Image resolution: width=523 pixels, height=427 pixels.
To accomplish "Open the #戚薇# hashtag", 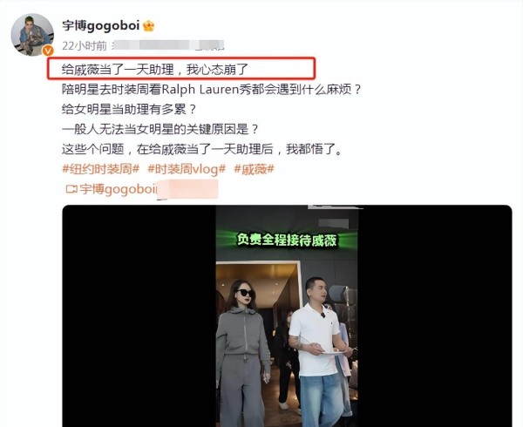I will [x=254, y=169].
